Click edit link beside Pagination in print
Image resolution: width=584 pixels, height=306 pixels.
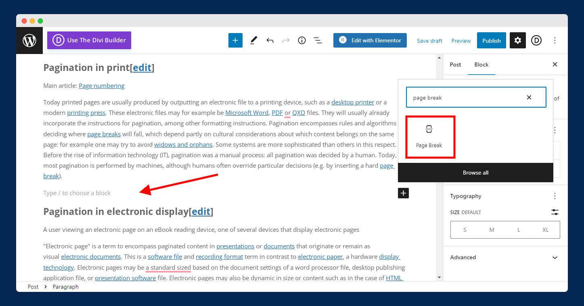pyautogui.click(x=142, y=68)
